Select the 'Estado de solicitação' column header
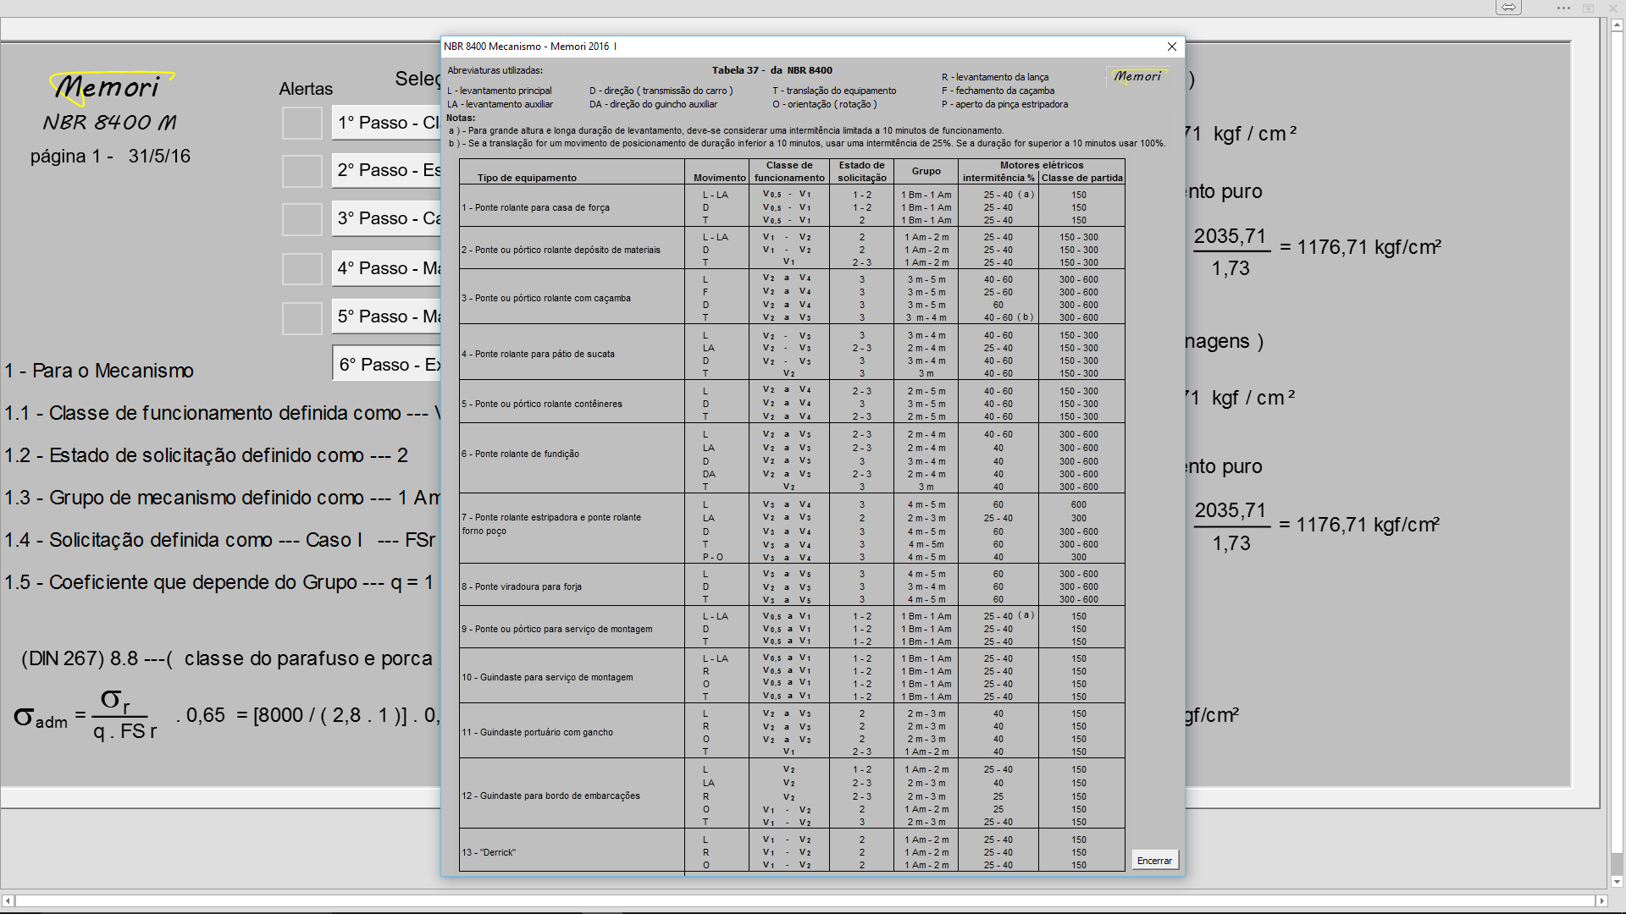 click(x=862, y=171)
